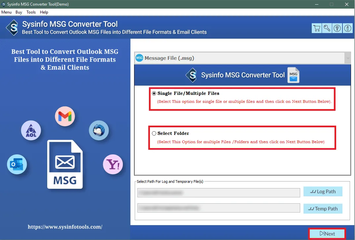Click the Yahoo icon on left panel
Screen dimensions: 355x240
[113, 164]
